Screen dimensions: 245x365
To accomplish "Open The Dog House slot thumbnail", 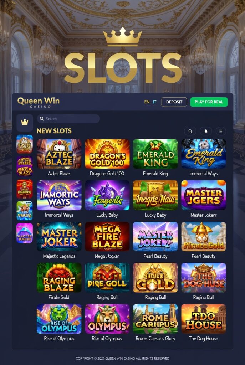I will (204, 319).
